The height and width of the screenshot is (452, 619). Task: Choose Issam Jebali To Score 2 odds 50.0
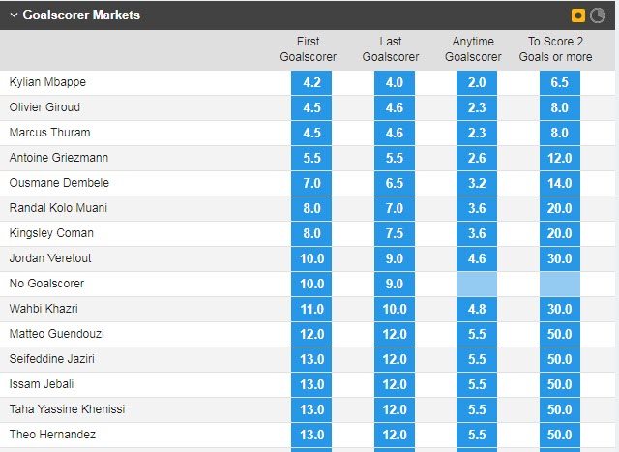click(560, 384)
